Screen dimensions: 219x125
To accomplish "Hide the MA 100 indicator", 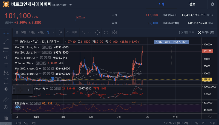I will (x=45, y=68).
